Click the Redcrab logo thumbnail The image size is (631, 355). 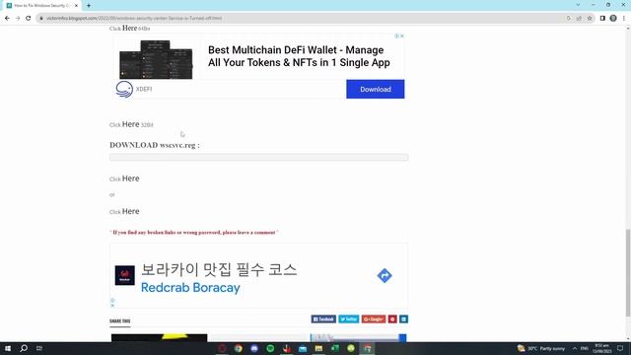[x=125, y=275]
